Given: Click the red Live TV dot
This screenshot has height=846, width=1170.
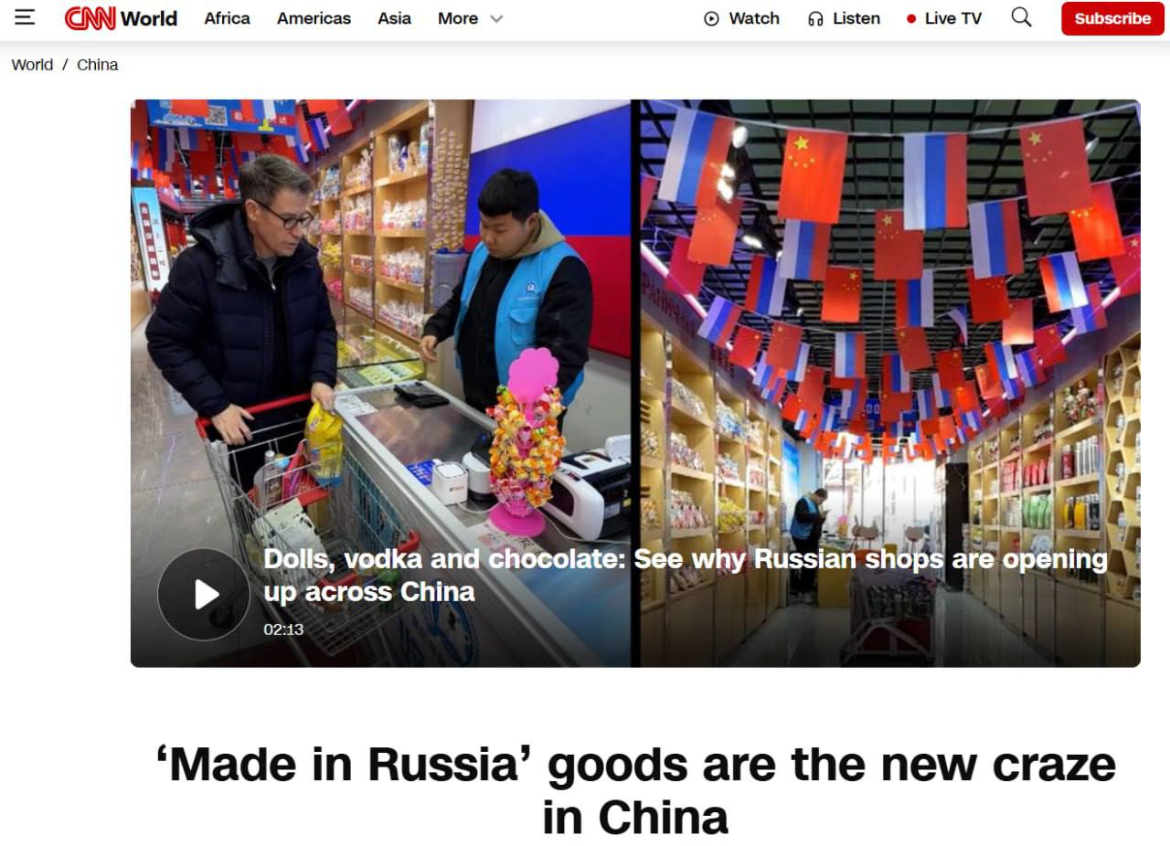Looking at the screenshot, I should pyautogui.click(x=911, y=18).
